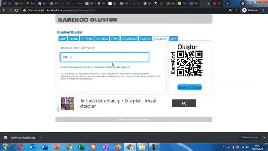Open PowerPoint from the taskbar
This screenshot has width=268, height=151.
pyautogui.click(x=57, y=147)
